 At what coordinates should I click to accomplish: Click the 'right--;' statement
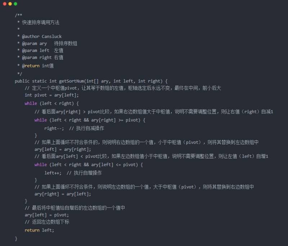click(x=54, y=128)
